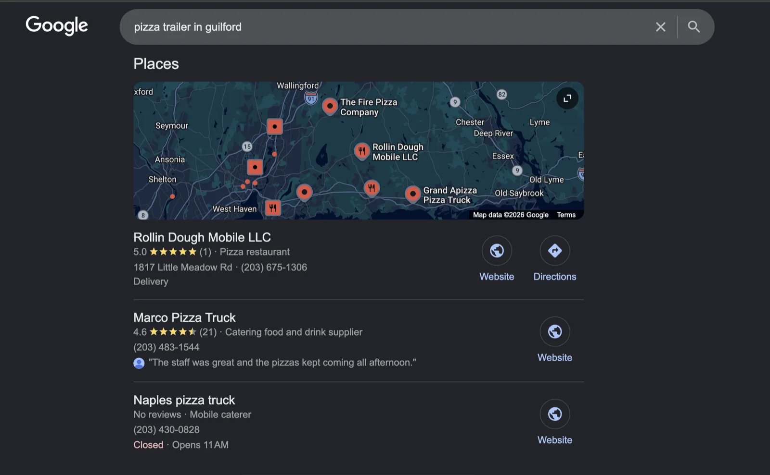Open Marco Pizza Truck listing
The height and width of the screenshot is (475, 770).
pyautogui.click(x=184, y=317)
